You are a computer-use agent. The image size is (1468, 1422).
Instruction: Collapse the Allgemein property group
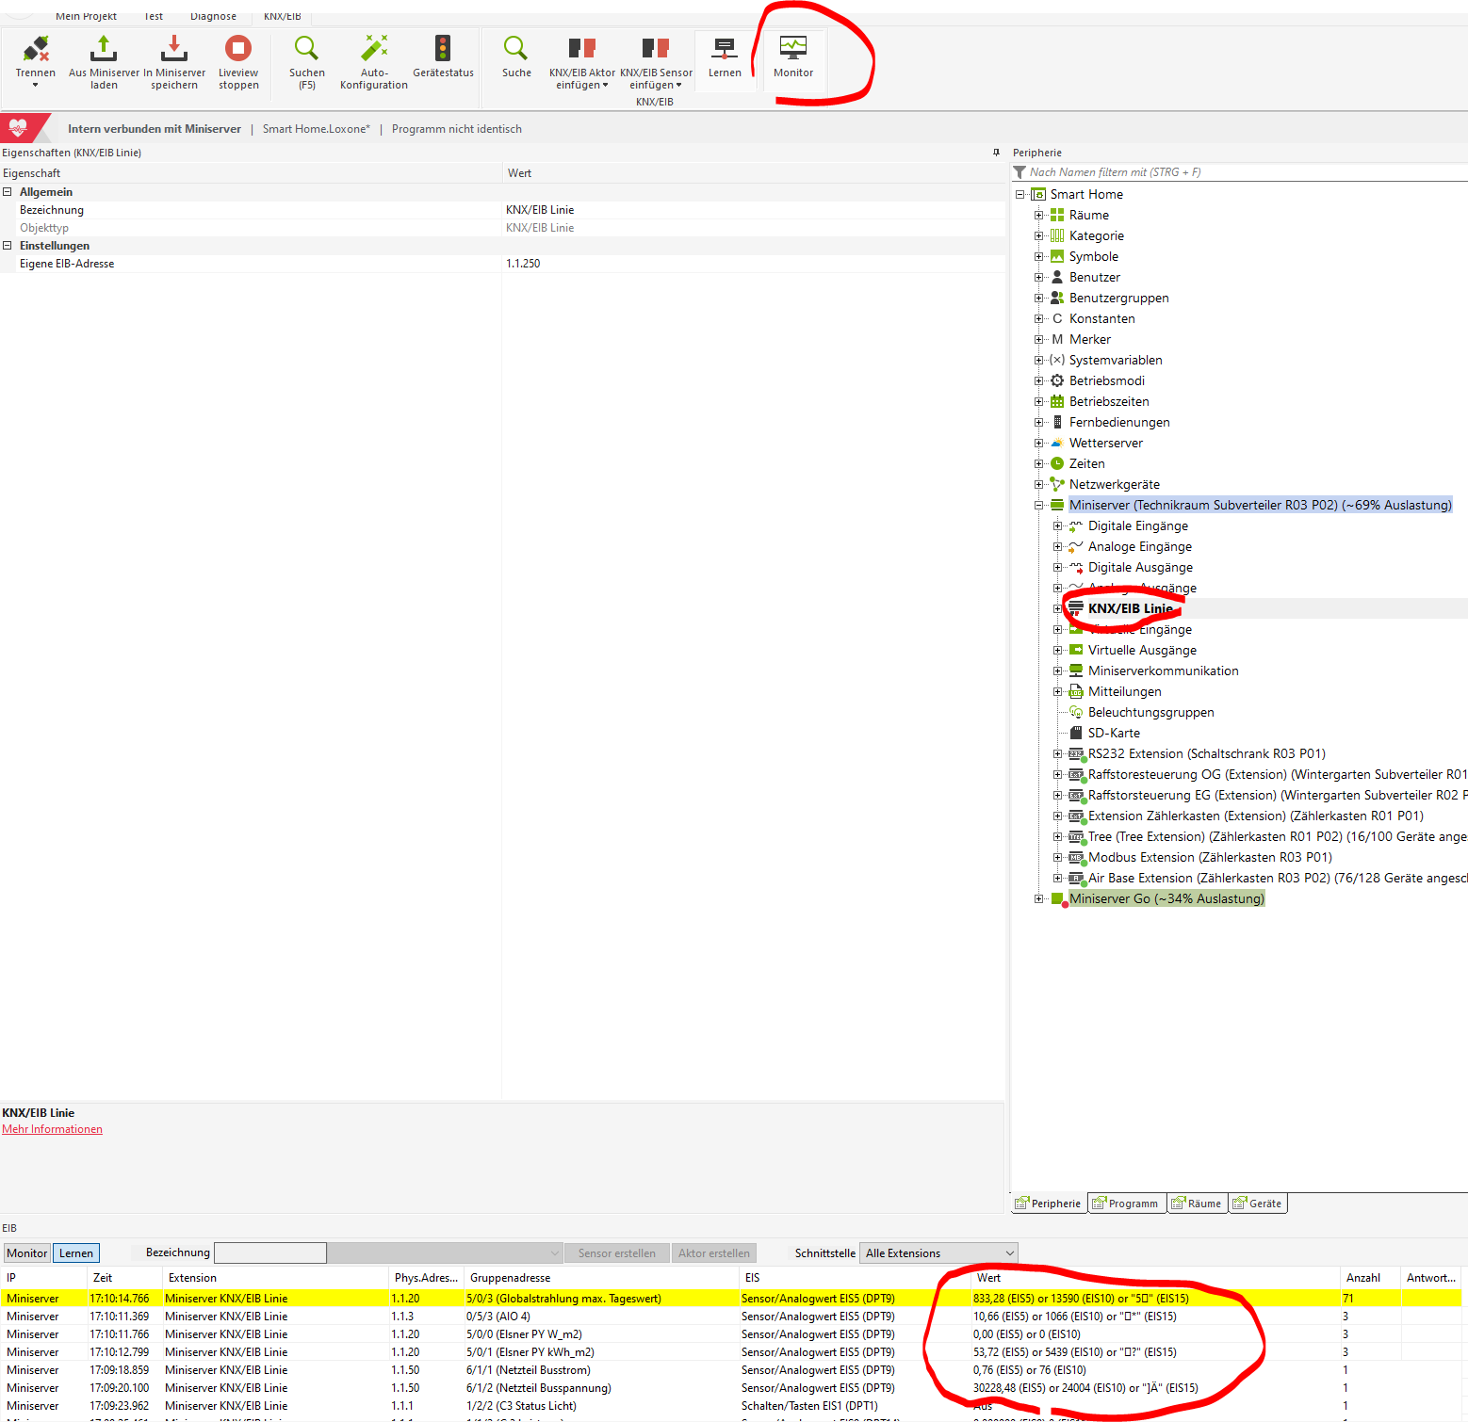pyautogui.click(x=8, y=192)
